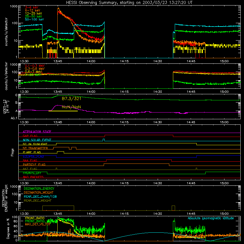This screenshot has height=244, width=244.
Task: Choose the FRONT_RATIO legend label
Action: point(35,218)
